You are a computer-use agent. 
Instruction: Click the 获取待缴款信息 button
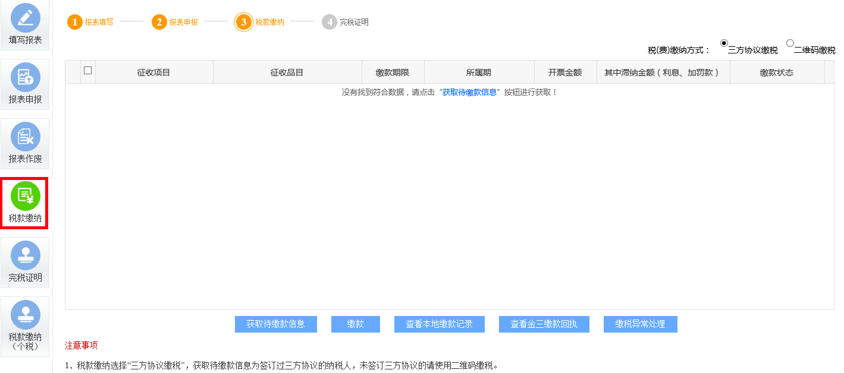pos(276,324)
